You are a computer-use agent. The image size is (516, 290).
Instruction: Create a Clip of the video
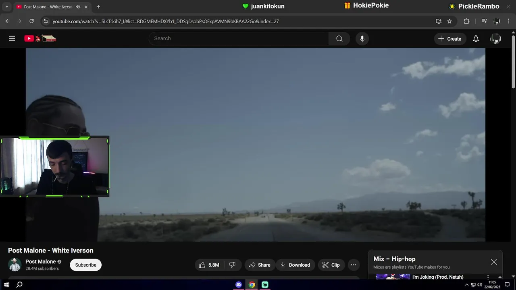pyautogui.click(x=331, y=265)
